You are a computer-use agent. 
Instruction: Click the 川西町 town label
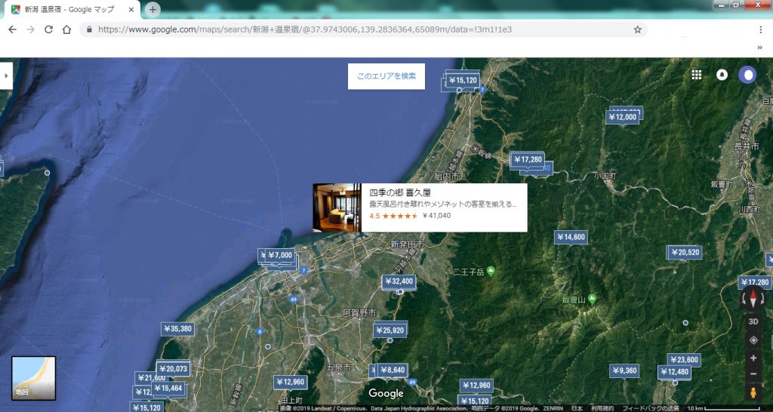[750, 208]
